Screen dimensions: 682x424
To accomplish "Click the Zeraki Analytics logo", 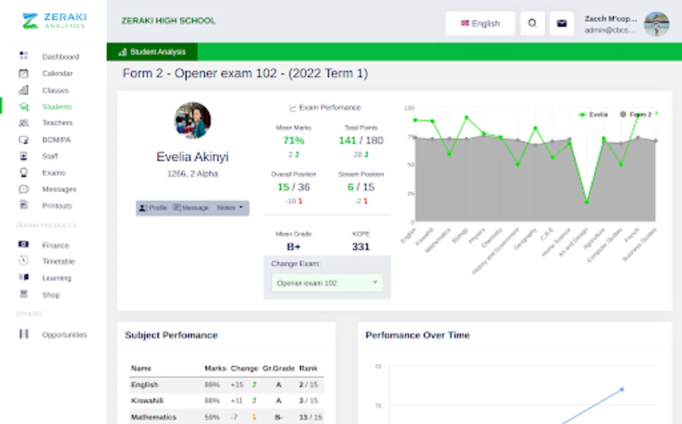I will [54, 21].
